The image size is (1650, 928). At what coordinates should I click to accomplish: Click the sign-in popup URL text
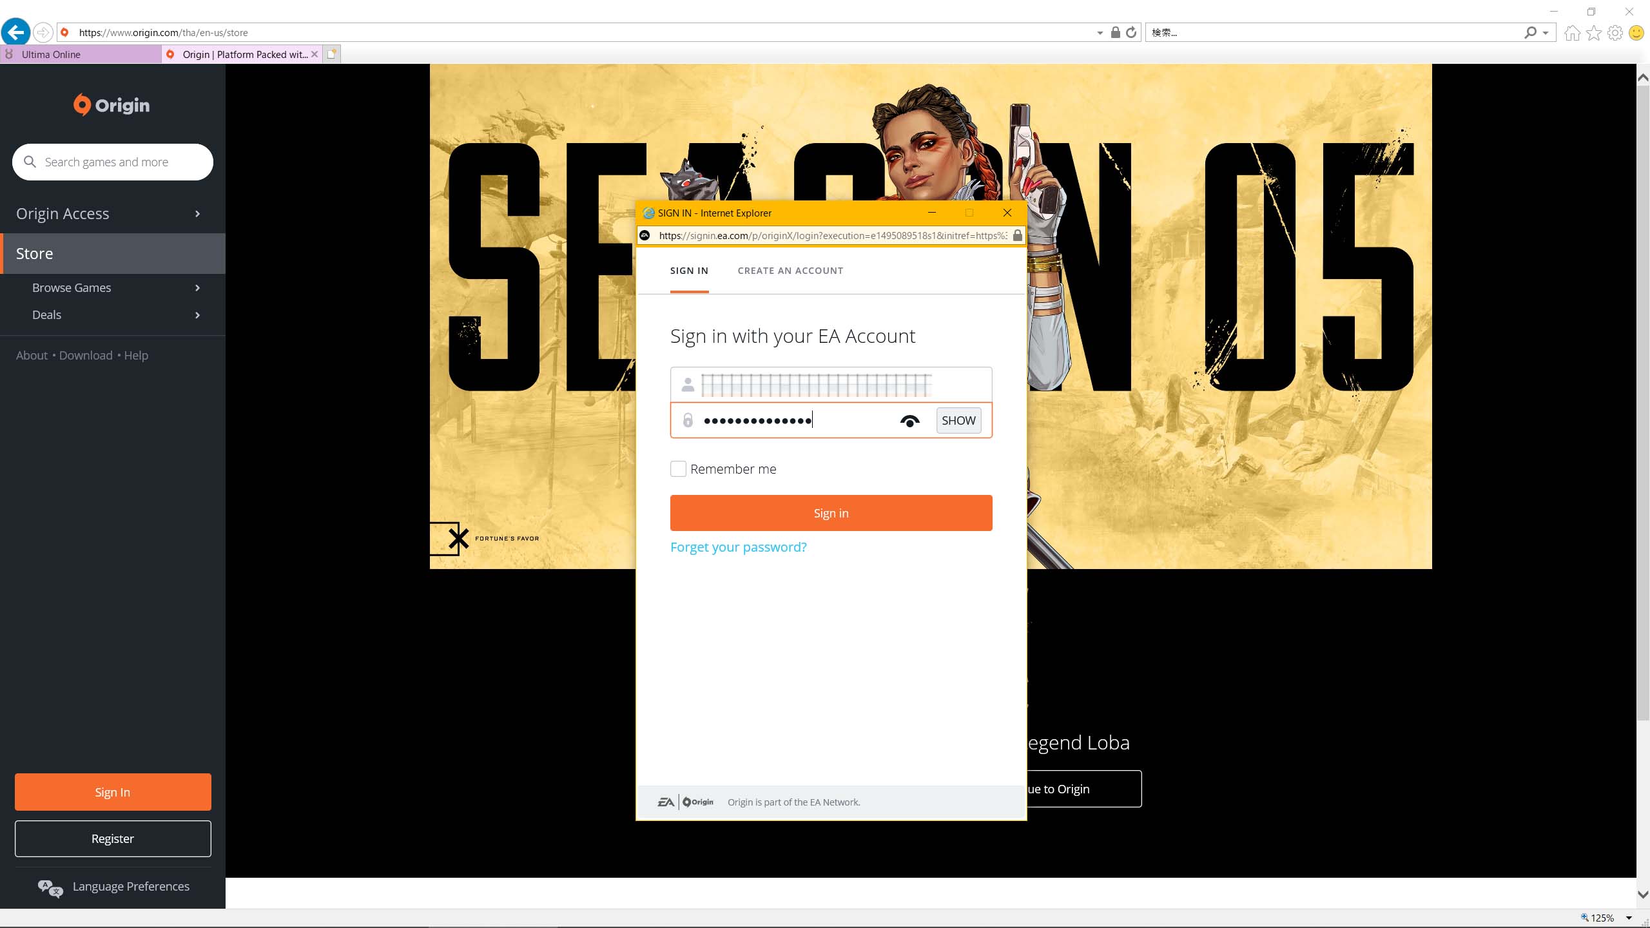pos(833,235)
